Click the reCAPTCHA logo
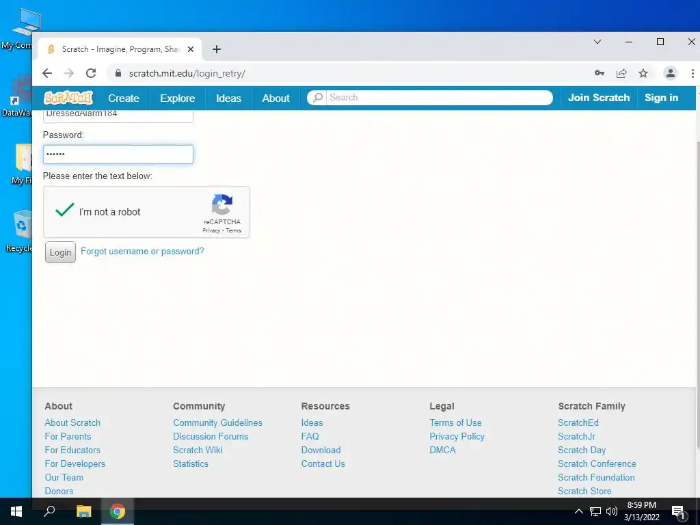Viewport: 700px width, 525px height. [x=222, y=204]
